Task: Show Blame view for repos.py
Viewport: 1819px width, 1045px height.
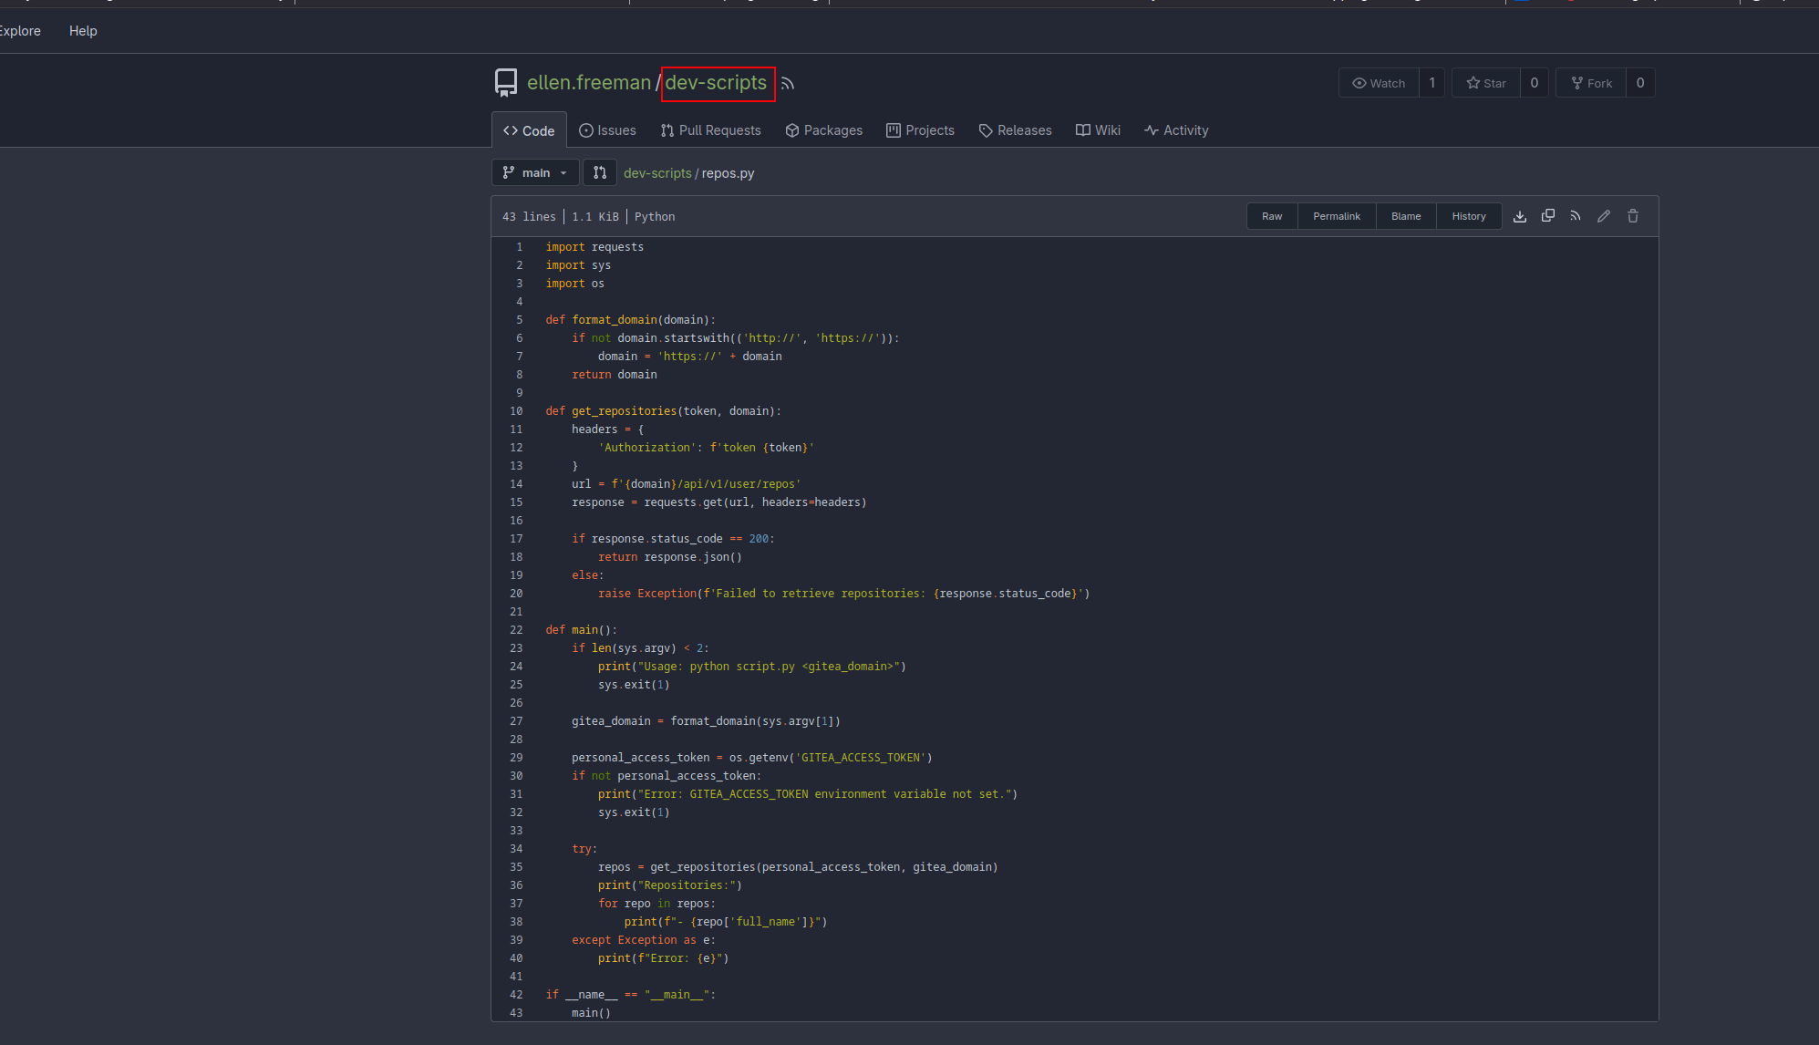Action: coord(1406,216)
